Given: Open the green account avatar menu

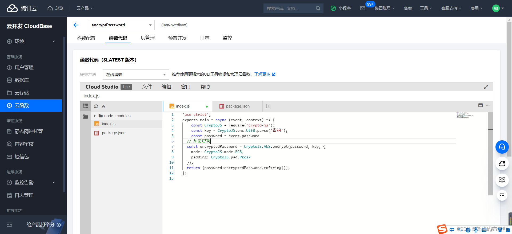Looking at the screenshot, I should pos(498,8).
